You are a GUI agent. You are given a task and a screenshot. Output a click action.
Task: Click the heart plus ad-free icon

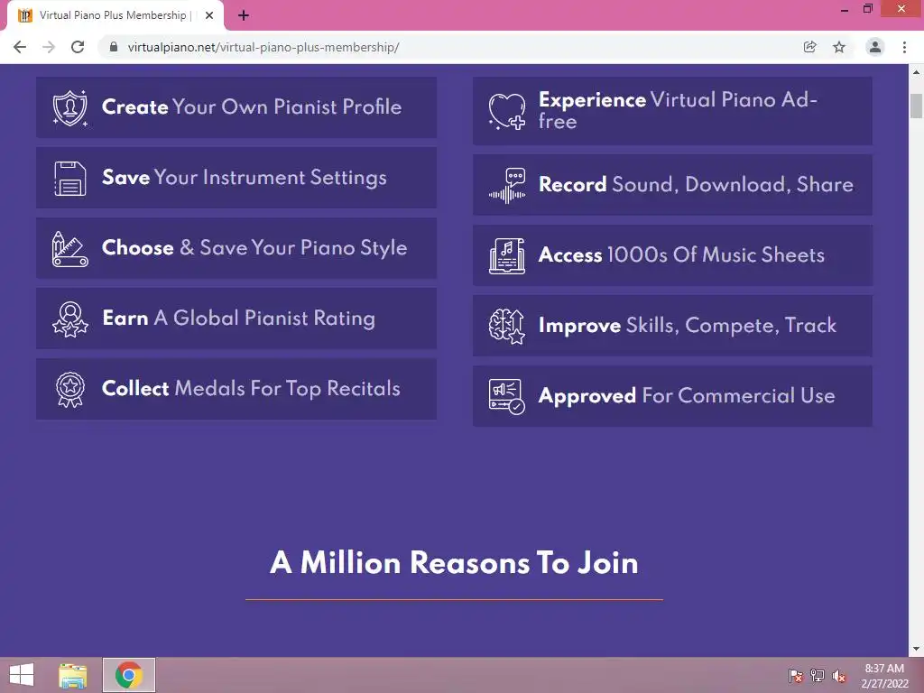[x=507, y=111]
